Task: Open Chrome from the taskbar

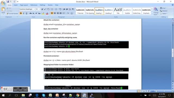Action: [78, 95]
